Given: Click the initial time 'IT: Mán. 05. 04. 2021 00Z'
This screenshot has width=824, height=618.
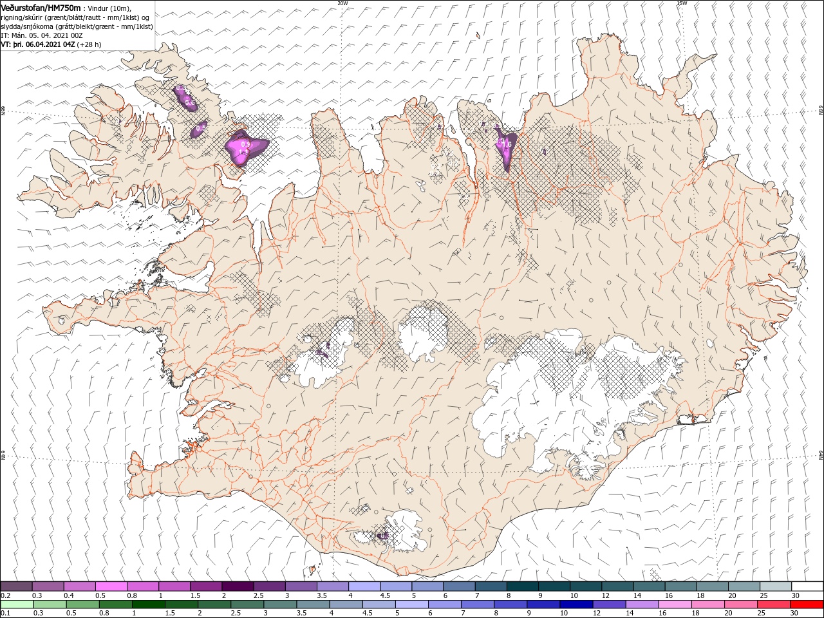Looking at the screenshot, I should pyautogui.click(x=42, y=35).
